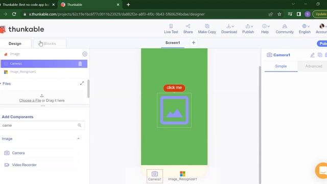Click the browser Update button
Image resolution: width=327 pixels, height=184 pixels.
tap(320, 14)
